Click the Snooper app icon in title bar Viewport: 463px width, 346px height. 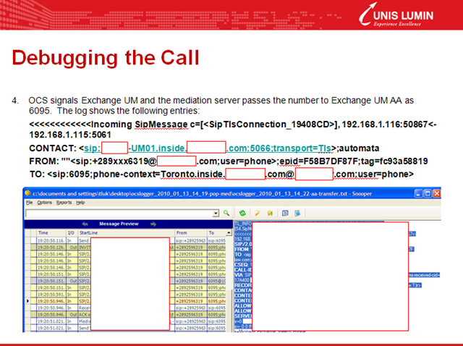tap(28, 193)
